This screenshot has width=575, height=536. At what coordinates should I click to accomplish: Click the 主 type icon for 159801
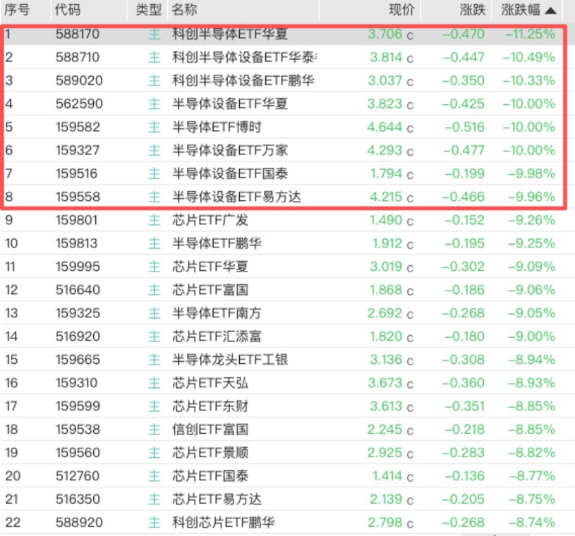pyautogui.click(x=155, y=220)
